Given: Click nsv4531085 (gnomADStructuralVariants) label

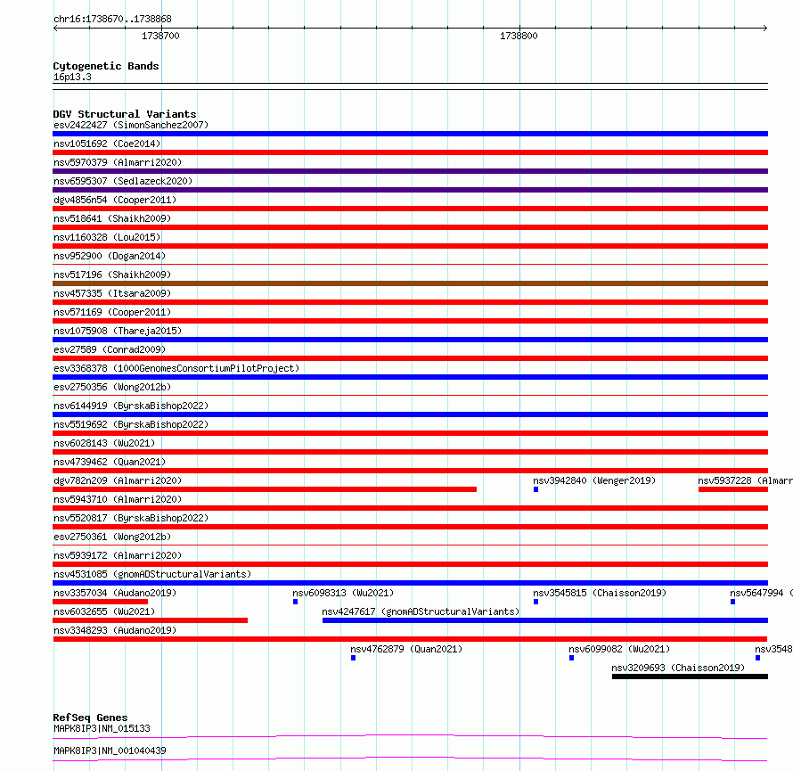Looking at the screenshot, I should tap(152, 574).
